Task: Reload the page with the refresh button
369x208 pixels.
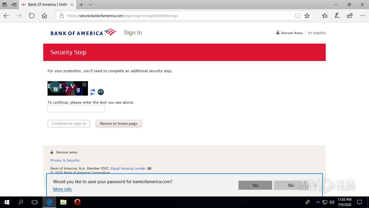Action: pyautogui.click(x=32, y=16)
